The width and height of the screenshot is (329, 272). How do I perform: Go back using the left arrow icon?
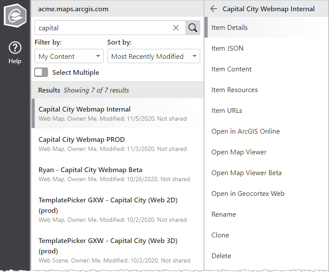pyautogui.click(x=214, y=9)
